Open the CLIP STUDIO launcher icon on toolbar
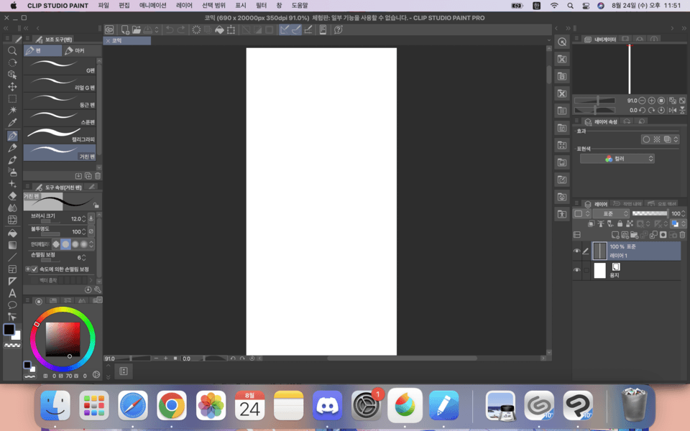The image size is (690, 431). (x=109, y=29)
